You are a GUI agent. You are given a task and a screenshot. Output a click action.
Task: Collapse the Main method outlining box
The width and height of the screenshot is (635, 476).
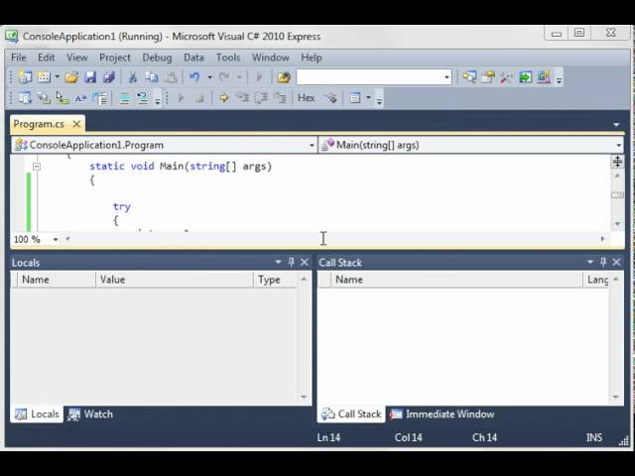click(x=37, y=166)
